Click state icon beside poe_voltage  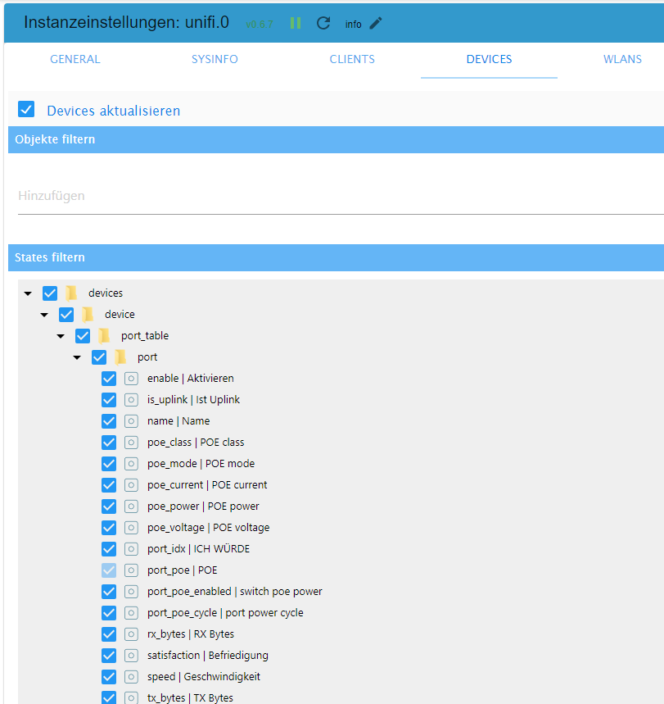coord(131,528)
